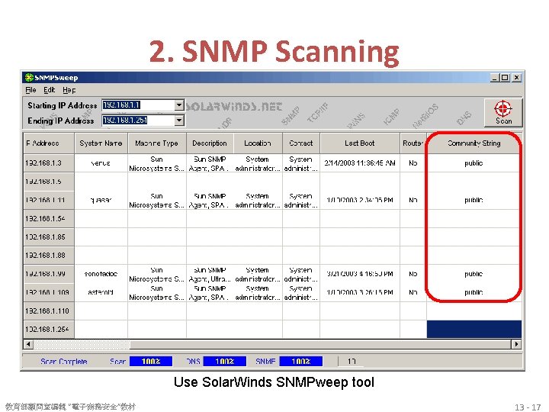Open the Edit menu

pos(49,90)
